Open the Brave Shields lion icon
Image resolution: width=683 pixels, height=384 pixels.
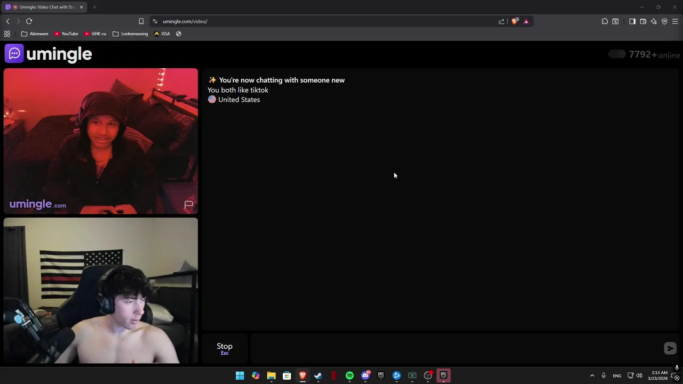(x=514, y=21)
